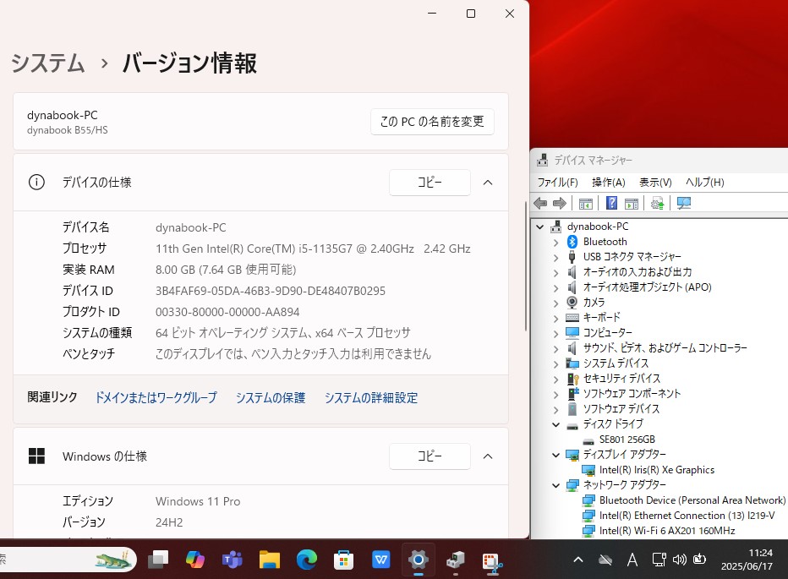
Task: Open the ヘルプ(H) menu
Action: pyautogui.click(x=704, y=183)
